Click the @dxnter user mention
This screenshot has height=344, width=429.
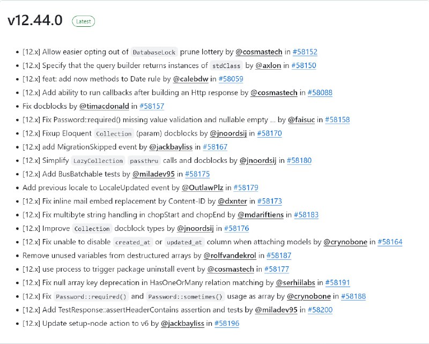click(x=235, y=201)
